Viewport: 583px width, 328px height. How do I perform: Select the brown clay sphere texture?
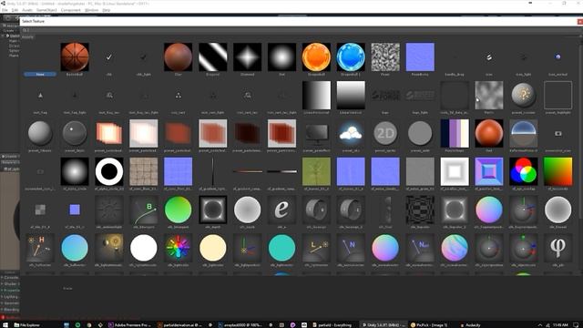tap(179, 56)
